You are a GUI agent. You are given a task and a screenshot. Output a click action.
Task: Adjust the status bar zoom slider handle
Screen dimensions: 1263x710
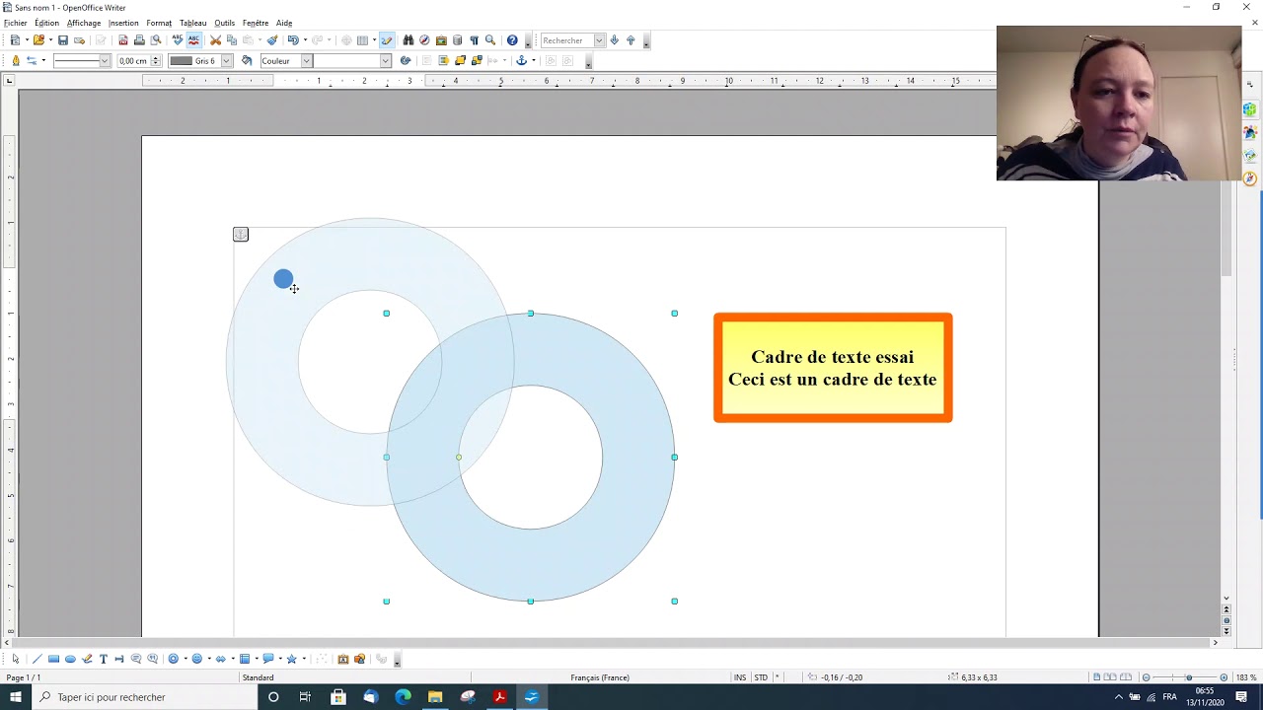1188,677
